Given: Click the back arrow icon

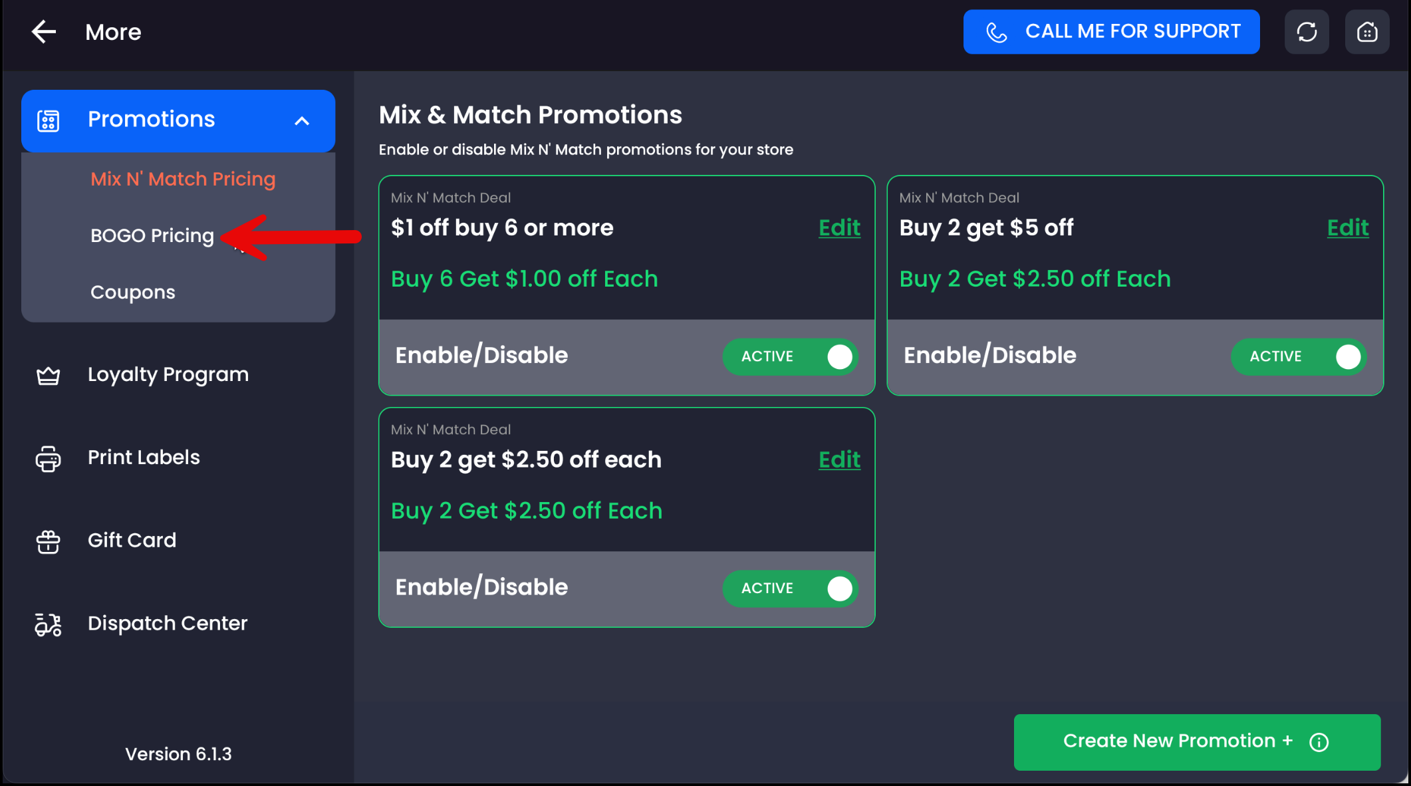Looking at the screenshot, I should click(44, 32).
